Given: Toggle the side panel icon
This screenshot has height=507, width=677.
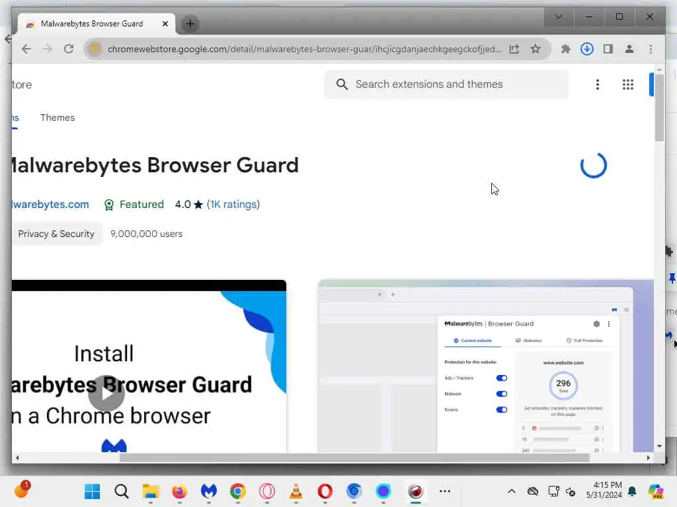Looking at the screenshot, I should tap(608, 49).
